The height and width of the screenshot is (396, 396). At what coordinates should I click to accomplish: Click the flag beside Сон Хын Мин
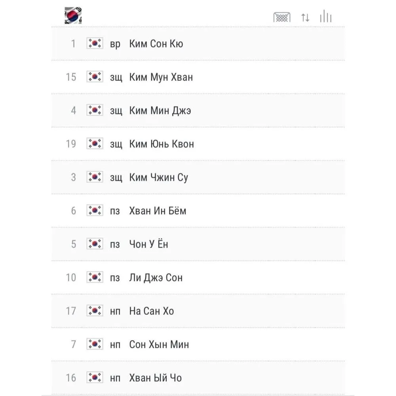click(x=95, y=344)
